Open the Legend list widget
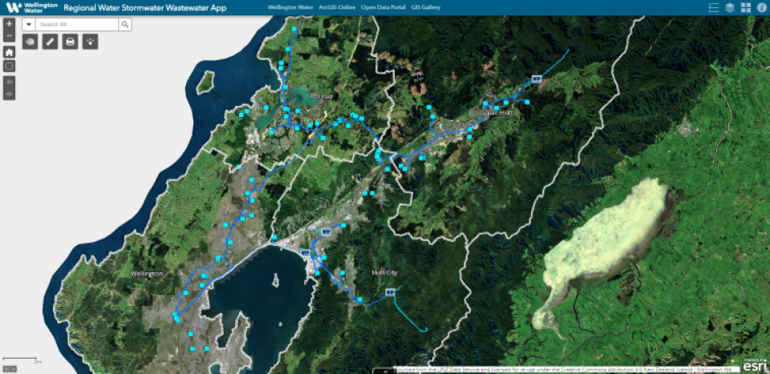Screen dimensions: 770x374 point(714,7)
